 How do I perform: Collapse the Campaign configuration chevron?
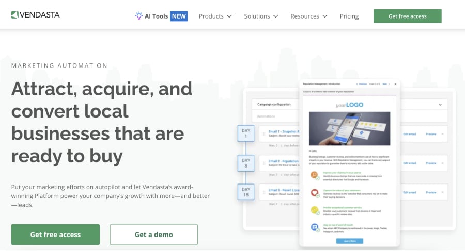coord(440,105)
